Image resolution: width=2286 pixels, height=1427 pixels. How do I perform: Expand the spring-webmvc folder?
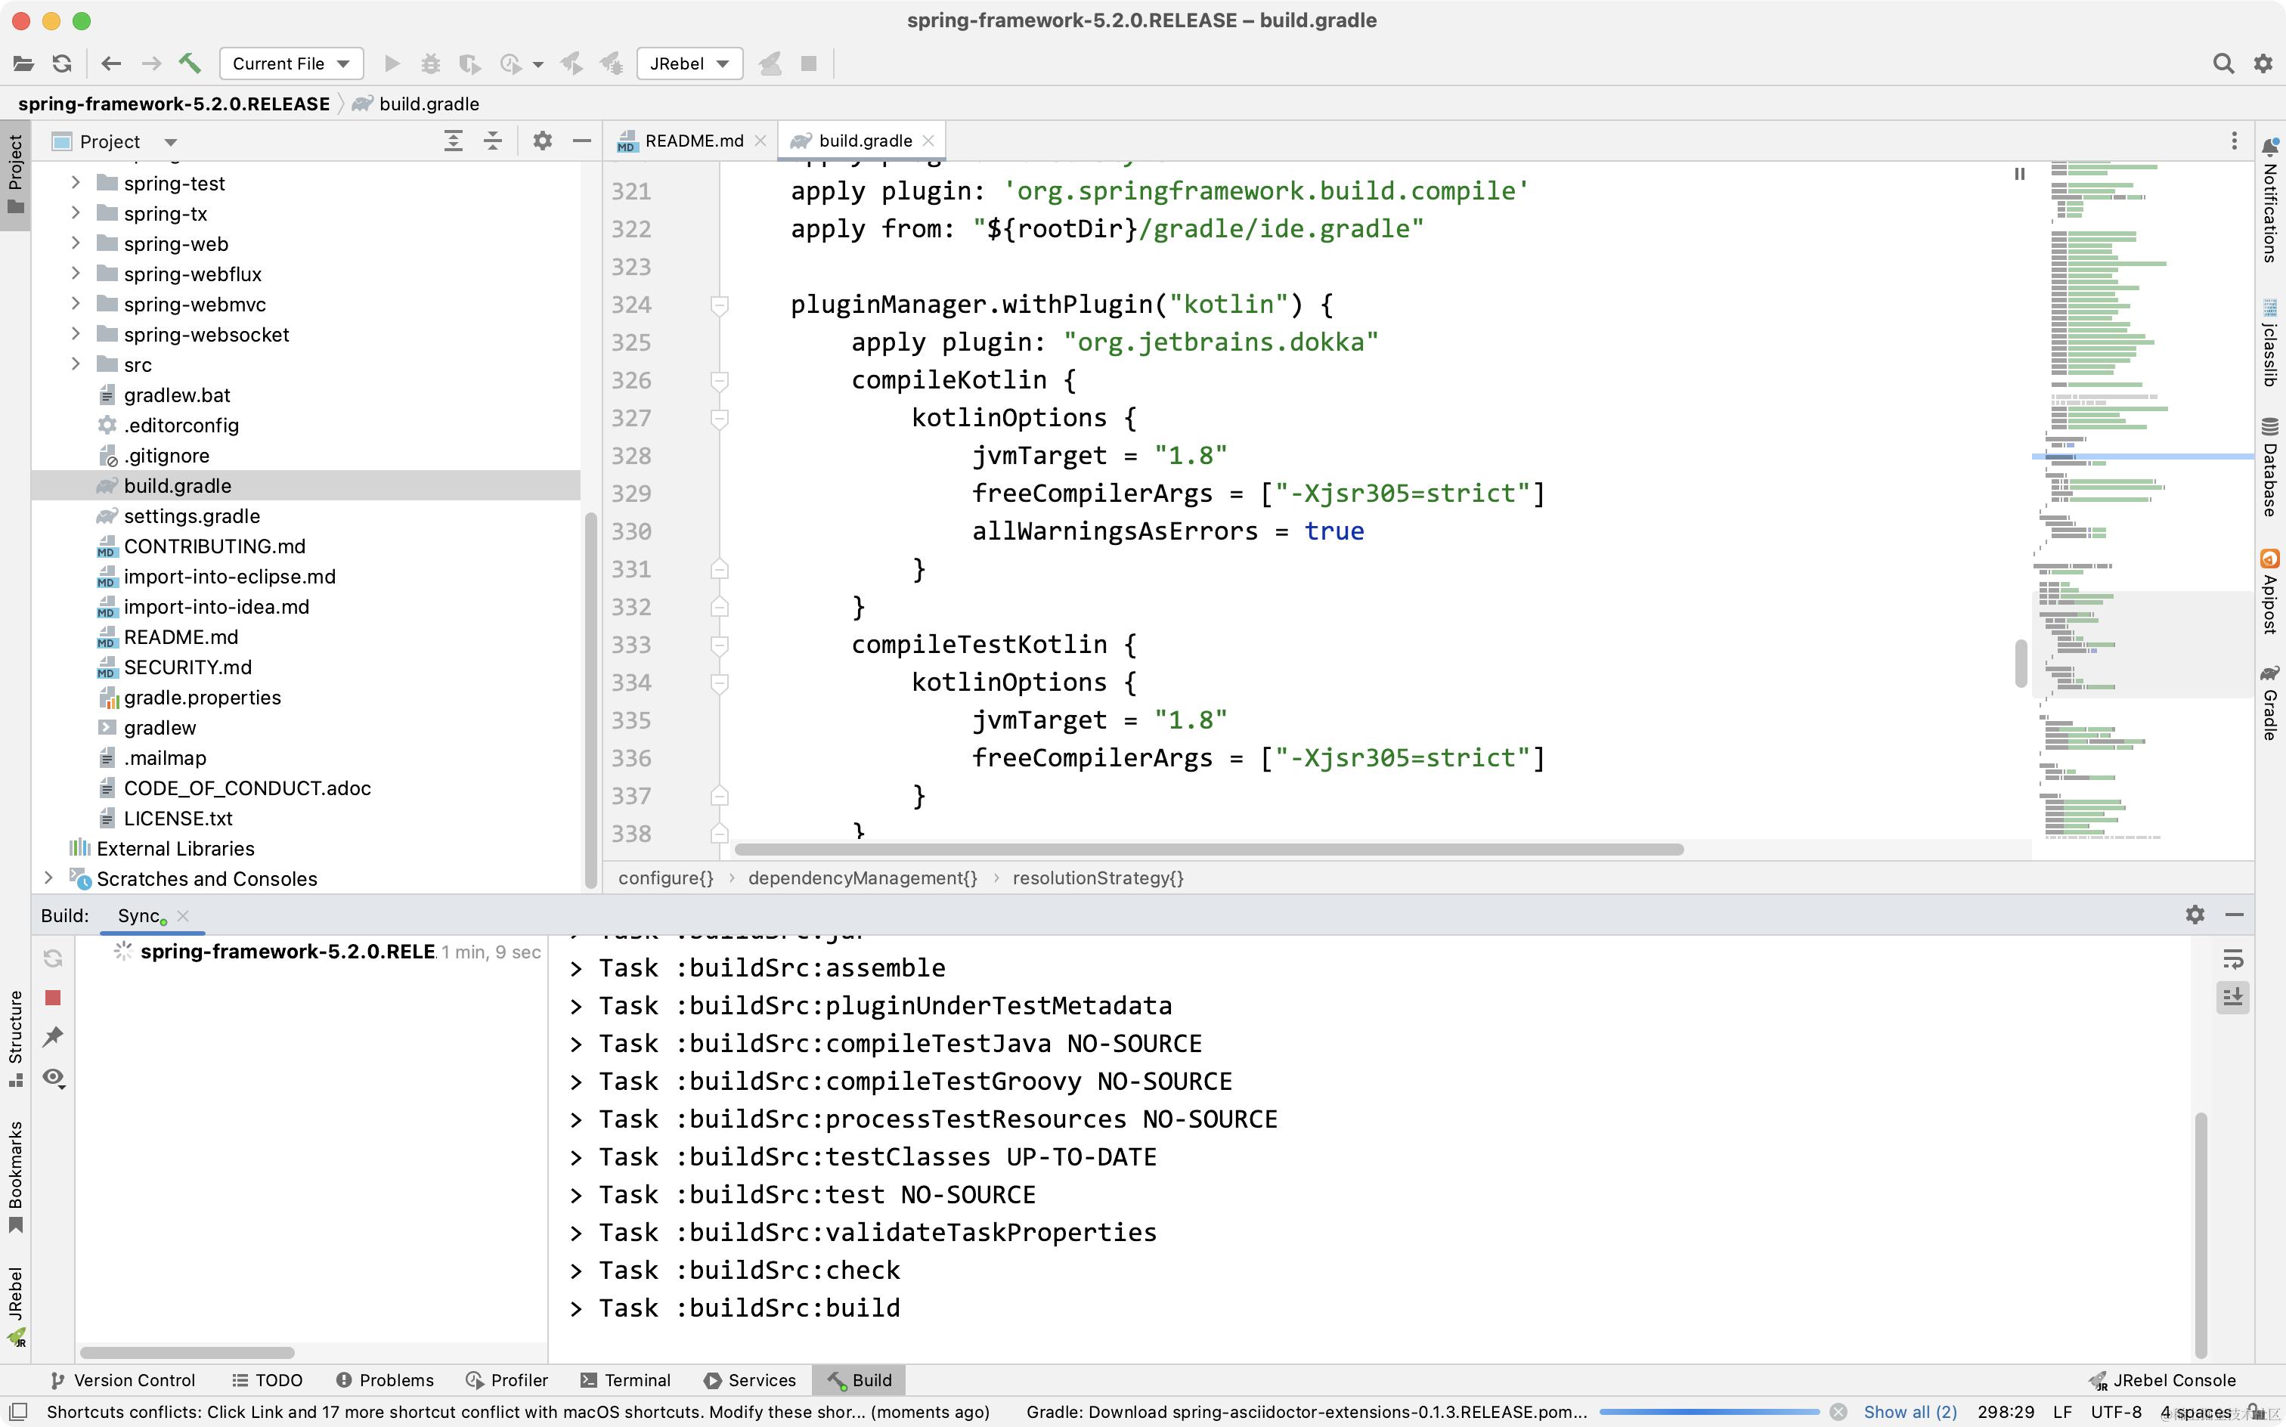click(76, 304)
